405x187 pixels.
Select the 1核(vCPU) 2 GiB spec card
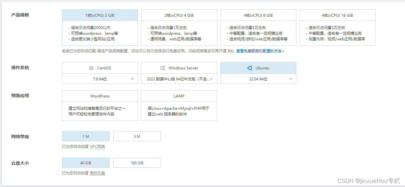(x=100, y=27)
